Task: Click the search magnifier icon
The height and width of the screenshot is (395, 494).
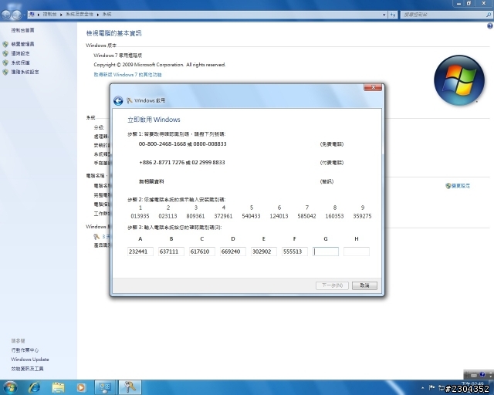Action: tap(489, 15)
